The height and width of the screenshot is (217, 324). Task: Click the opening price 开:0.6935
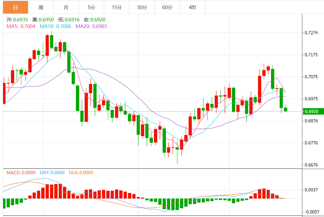17,20
